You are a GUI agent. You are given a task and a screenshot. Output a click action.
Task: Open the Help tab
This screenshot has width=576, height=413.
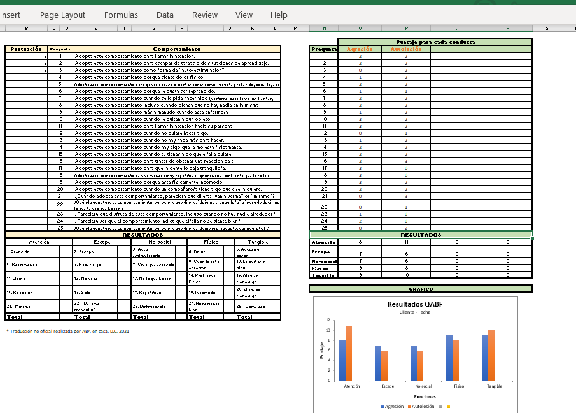tap(279, 15)
